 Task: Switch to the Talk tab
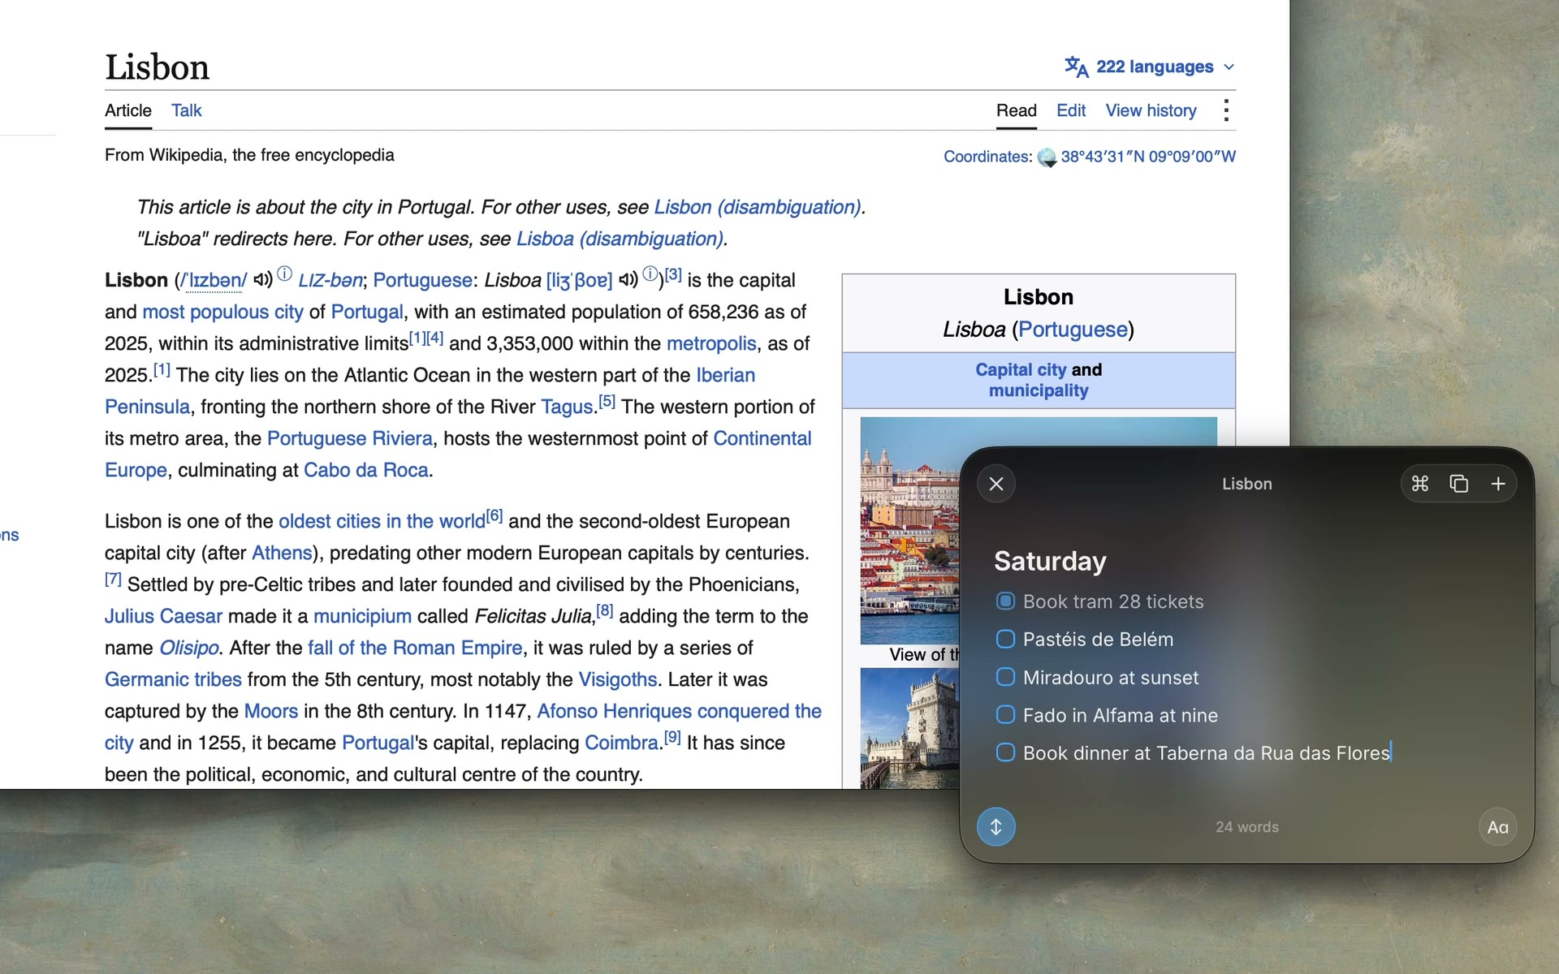186,110
